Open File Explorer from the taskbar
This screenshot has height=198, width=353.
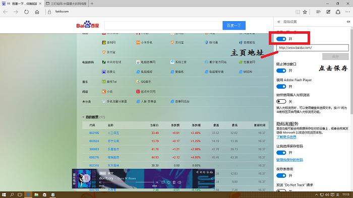[x=36, y=194]
